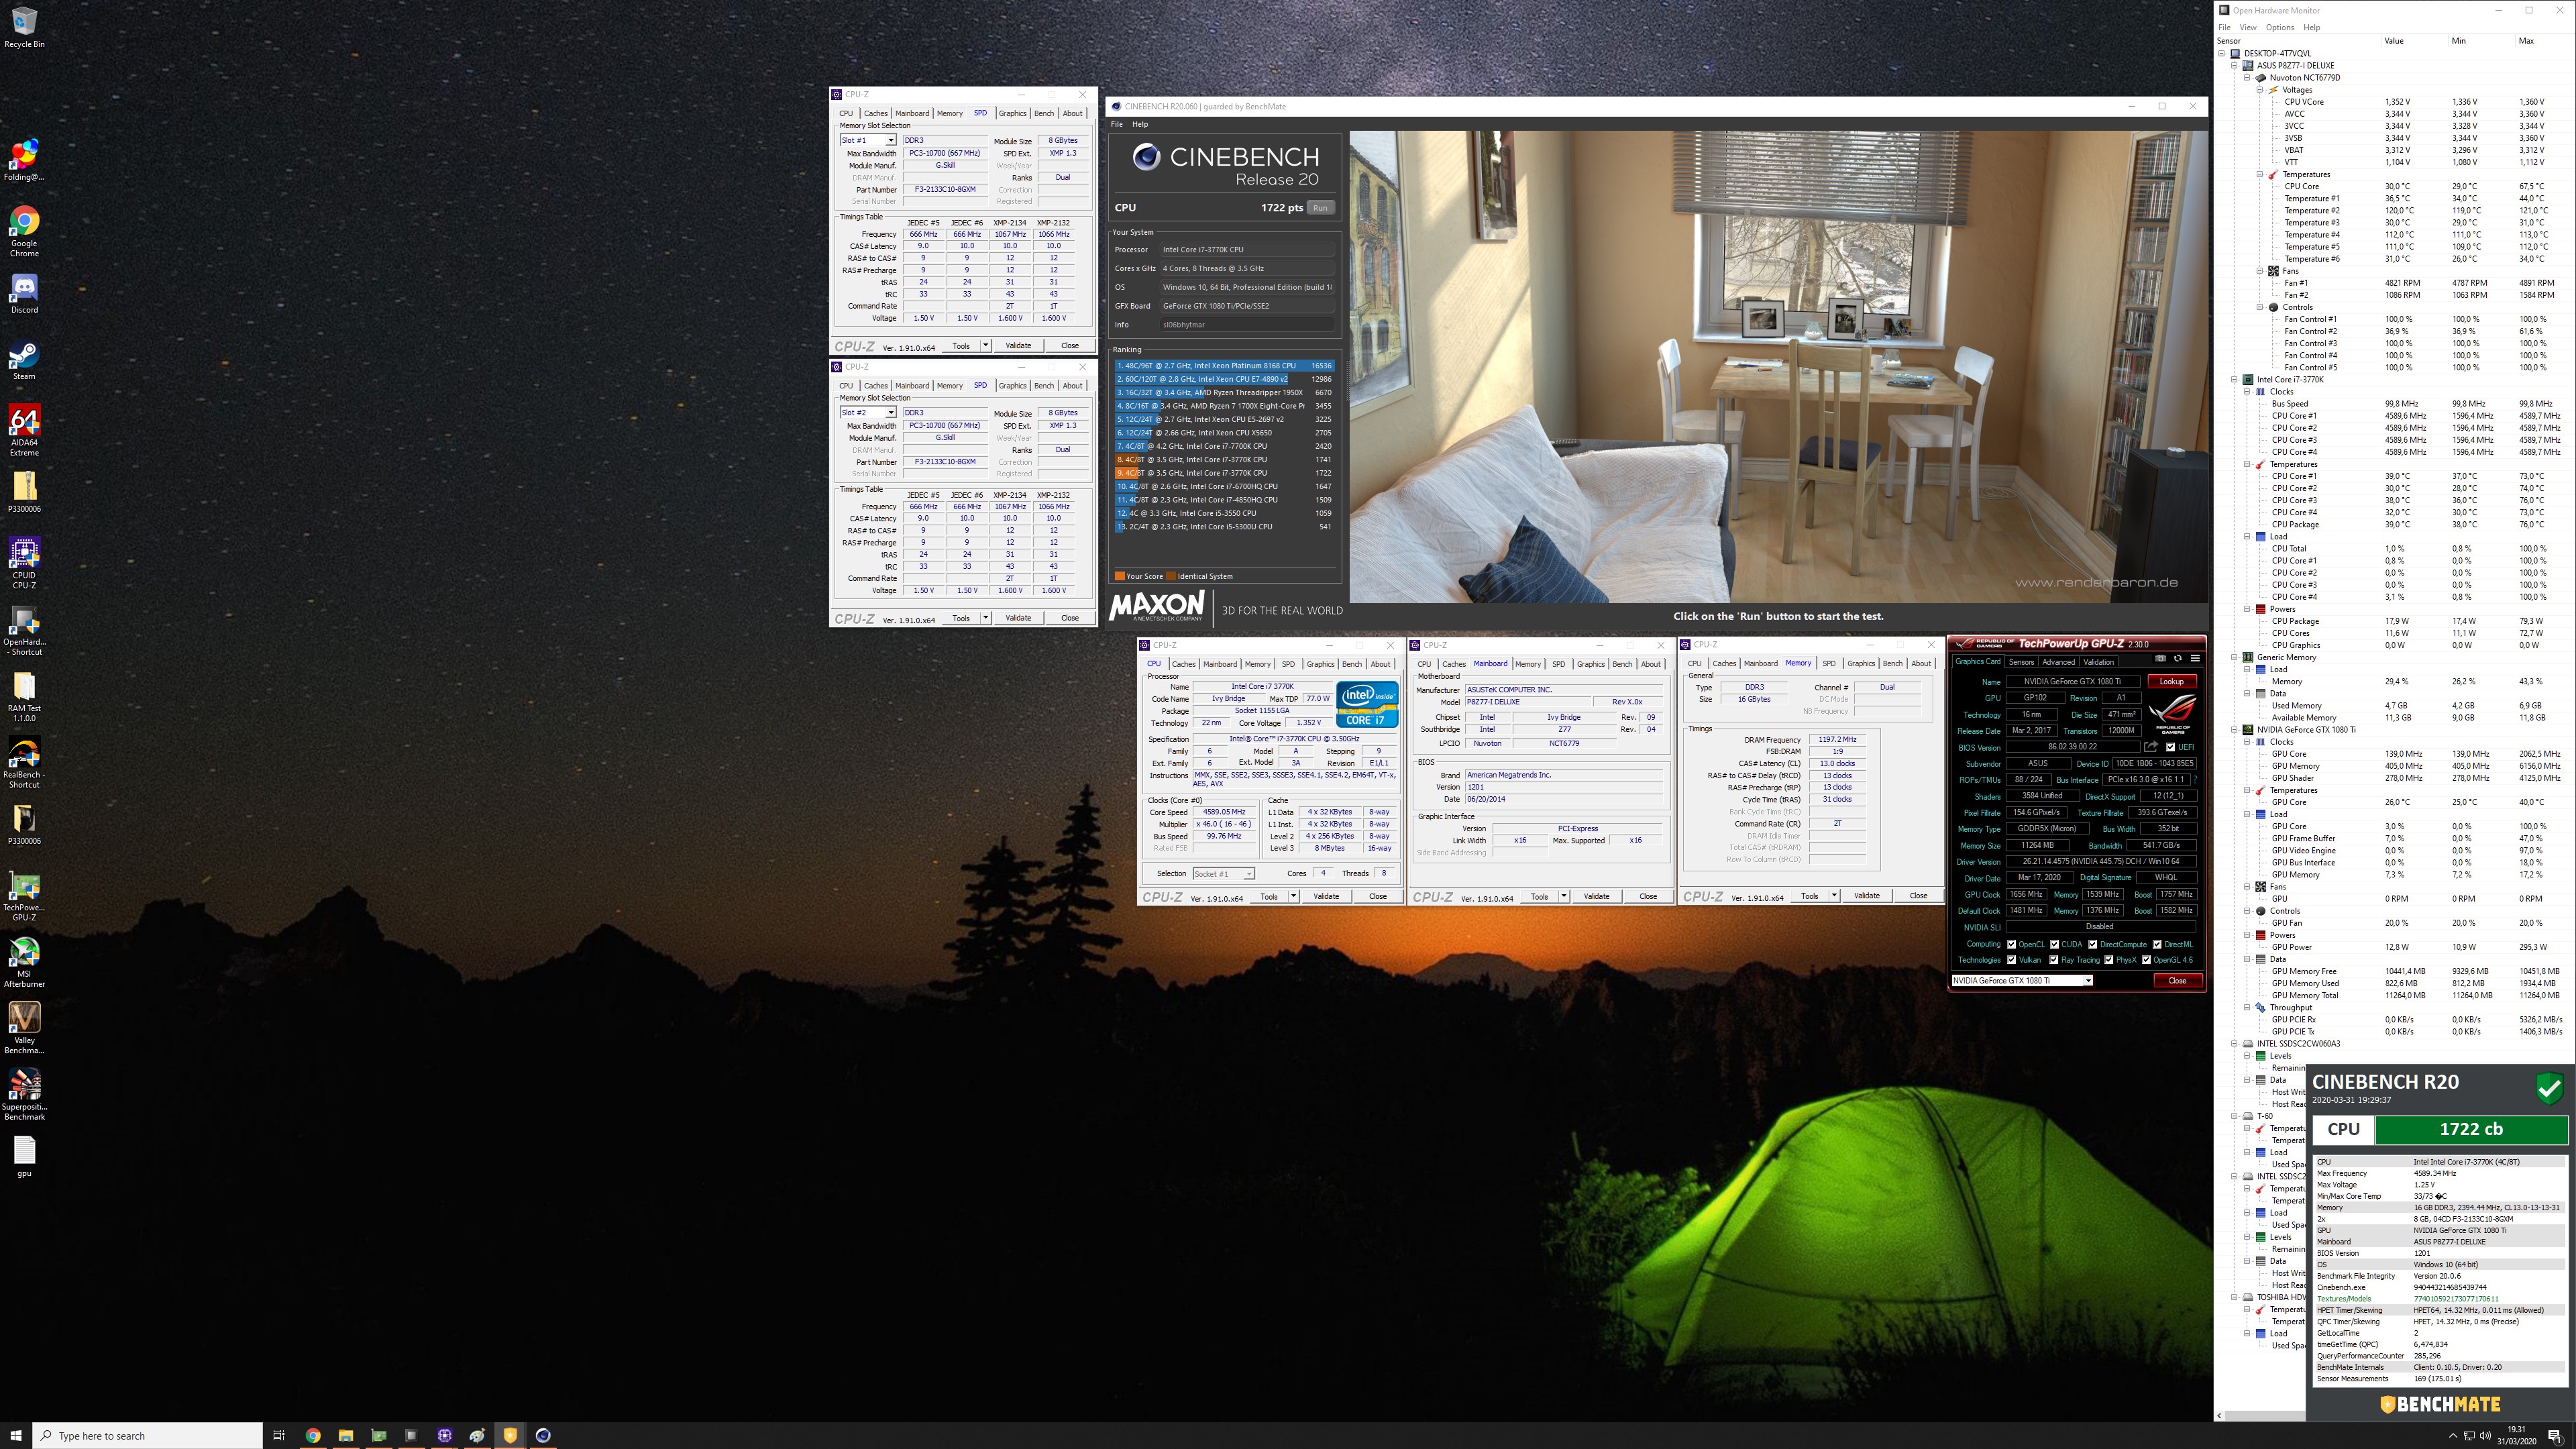2576x1449 pixels.
Task: Click the Run button in Cinebench
Action: [1320, 208]
